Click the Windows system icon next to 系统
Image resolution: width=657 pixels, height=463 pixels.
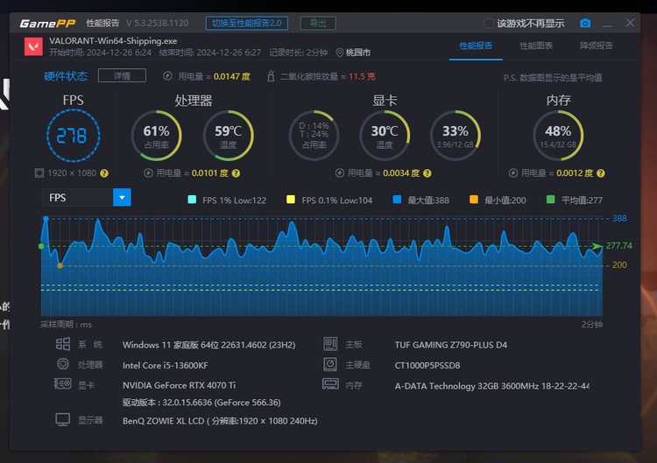coord(63,344)
